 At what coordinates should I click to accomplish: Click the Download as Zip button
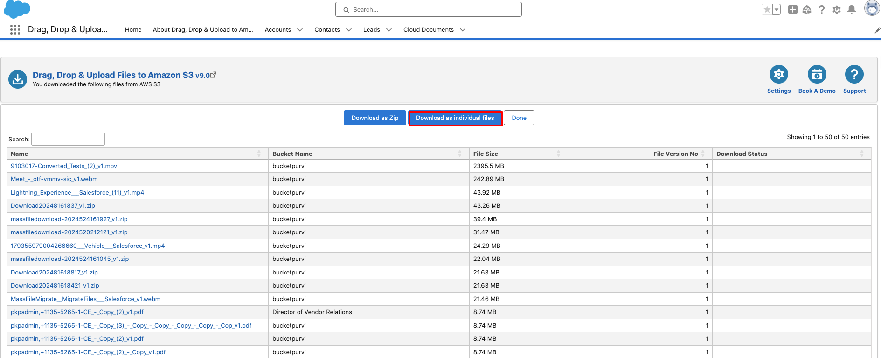pyautogui.click(x=375, y=118)
